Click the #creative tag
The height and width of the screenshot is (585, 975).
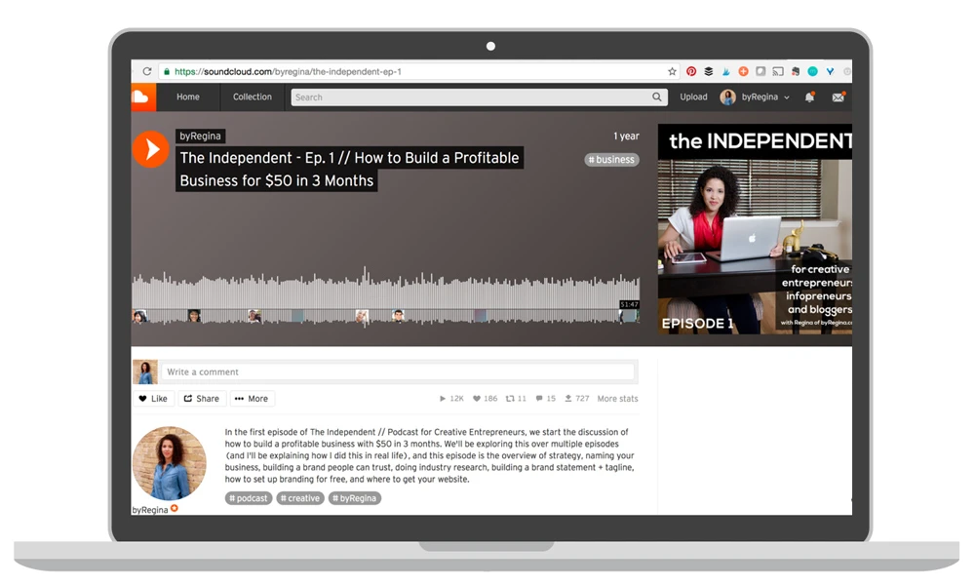click(x=300, y=498)
